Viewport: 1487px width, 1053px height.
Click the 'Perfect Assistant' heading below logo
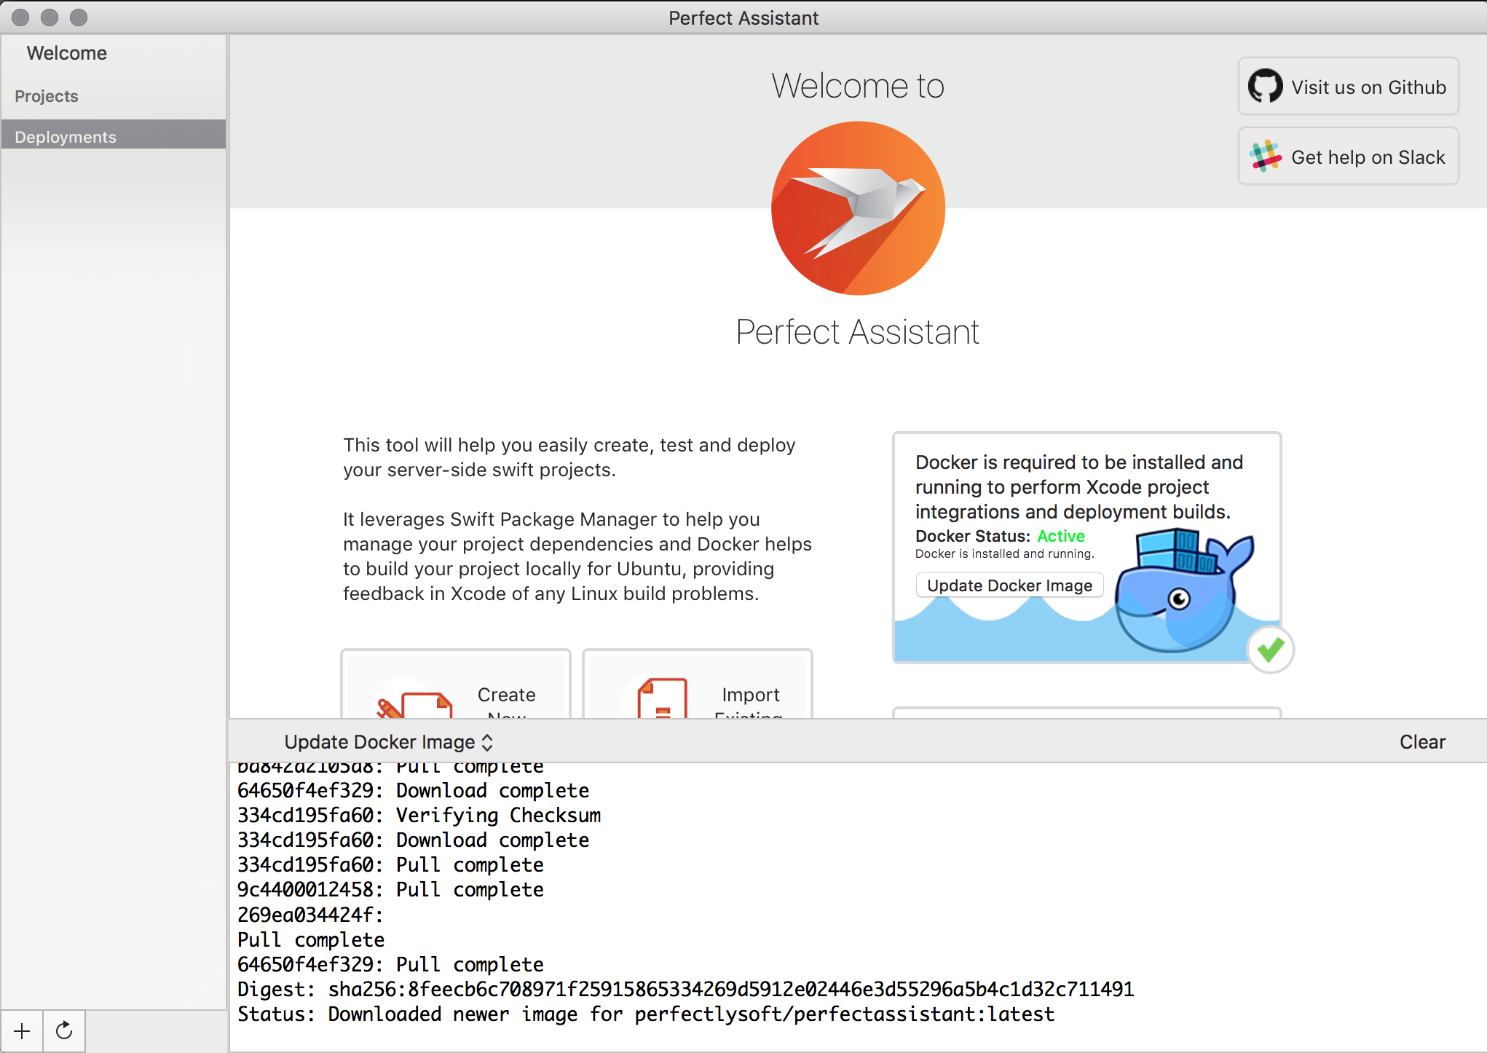(x=858, y=332)
